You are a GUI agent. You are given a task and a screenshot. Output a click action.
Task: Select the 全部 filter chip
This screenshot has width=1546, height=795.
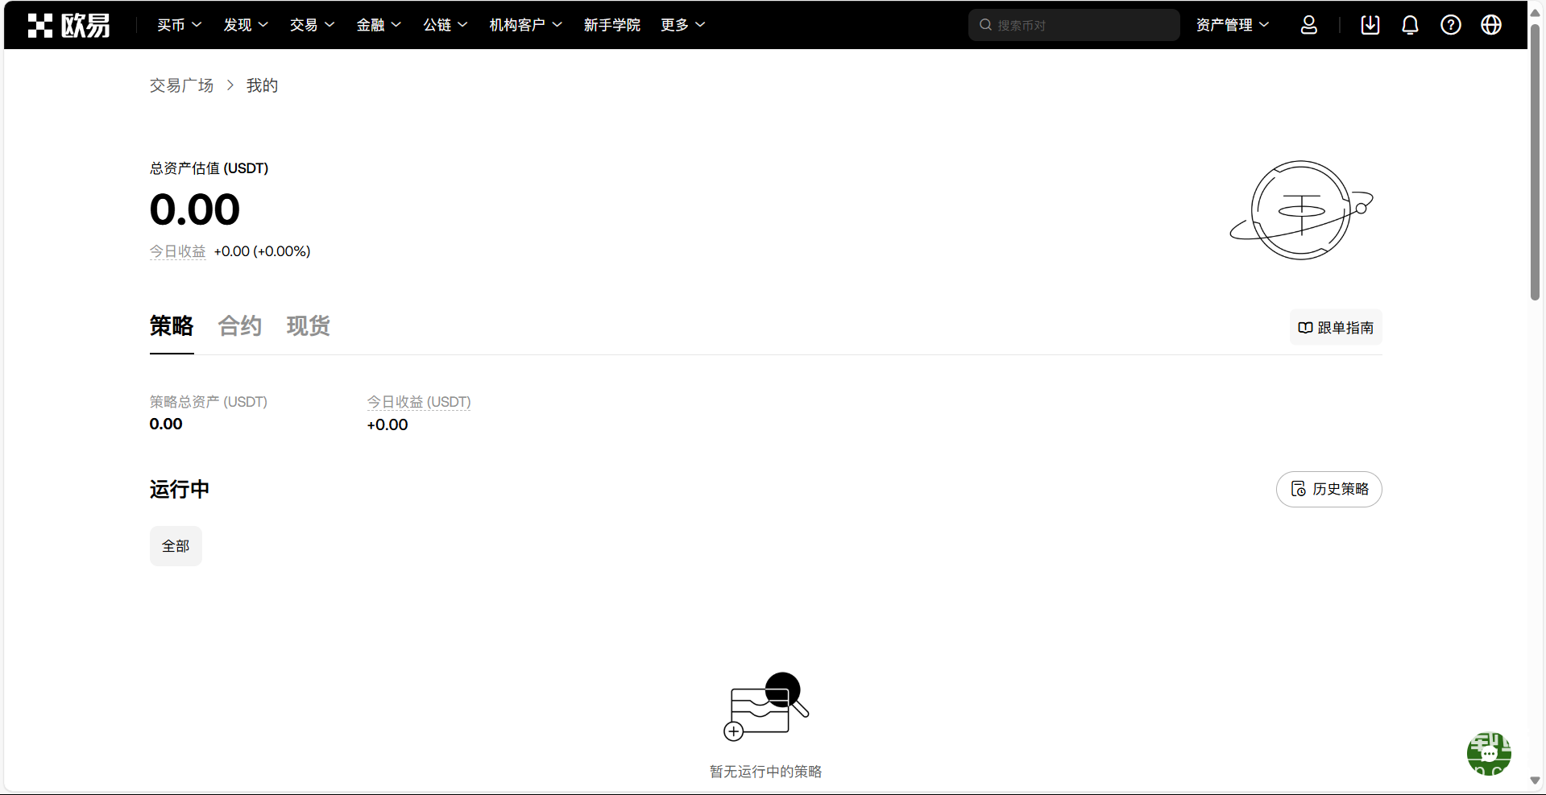click(176, 546)
